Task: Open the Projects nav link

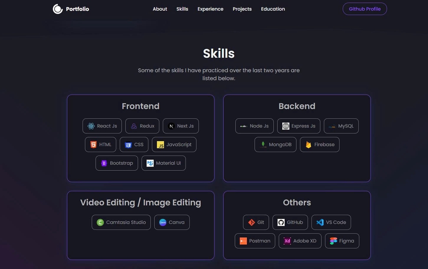Action: pyautogui.click(x=242, y=9)
